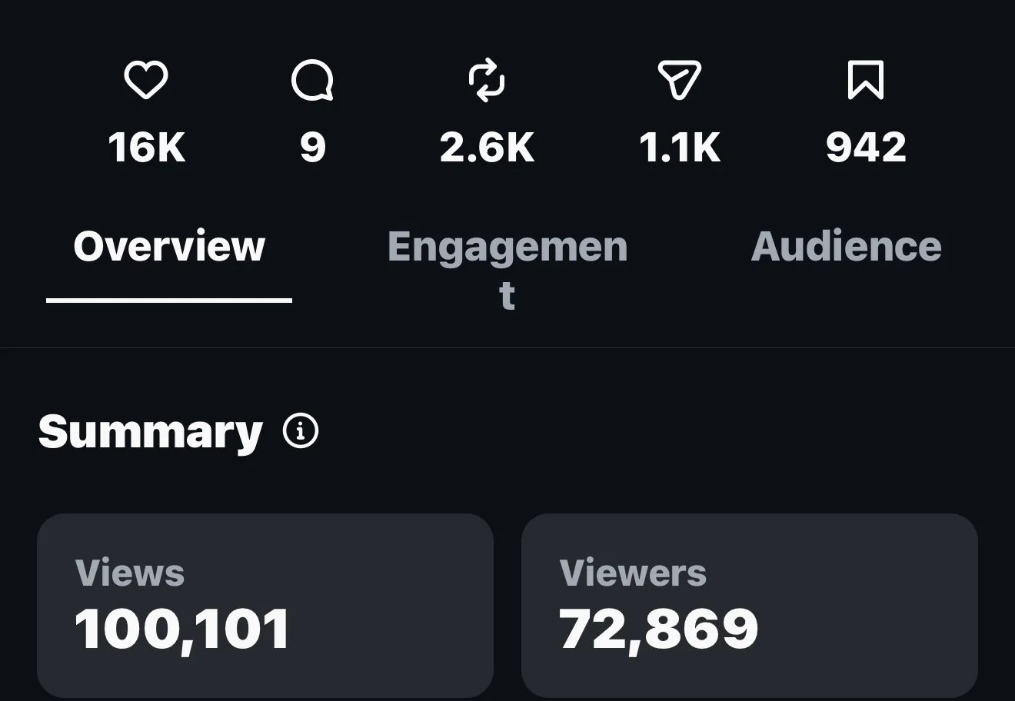The image size is (1015, 701).
Task: Open the Viewers card
Action: (x=750, y=606)
